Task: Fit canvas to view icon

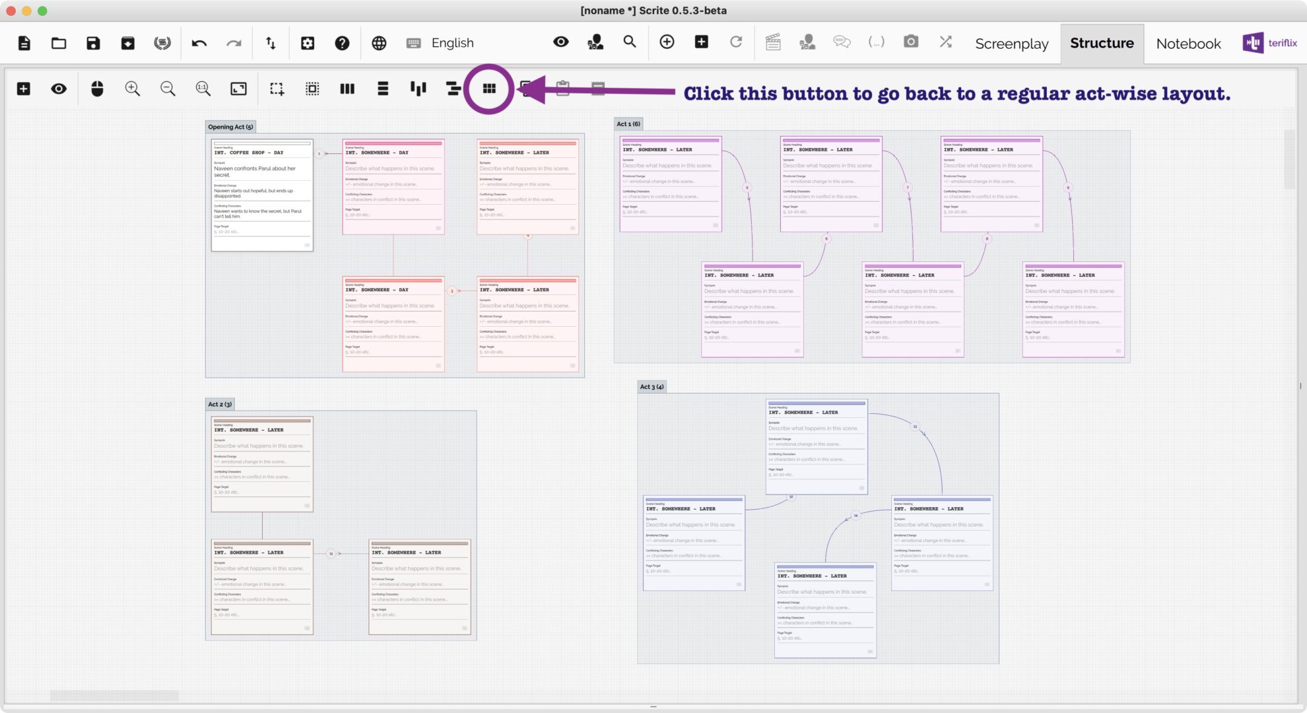Action: [238, 88]
